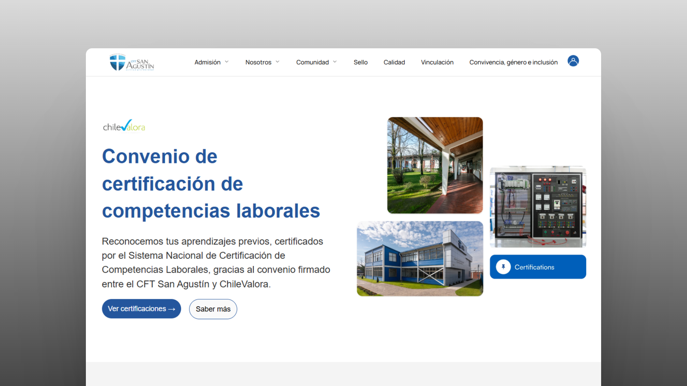Open the Admisión menu item

207,62
